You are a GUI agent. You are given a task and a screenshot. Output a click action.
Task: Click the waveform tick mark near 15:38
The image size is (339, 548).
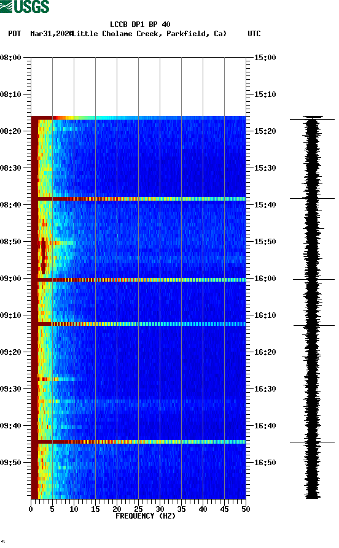click(x=312, y=198)
